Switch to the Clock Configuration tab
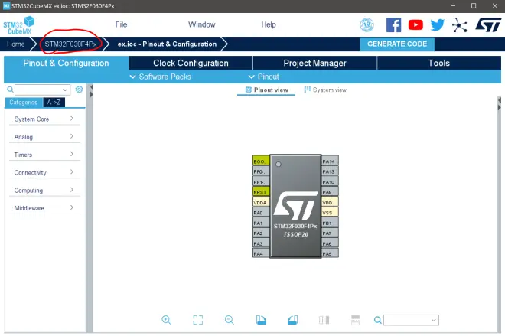 click(x=191, y=63)
